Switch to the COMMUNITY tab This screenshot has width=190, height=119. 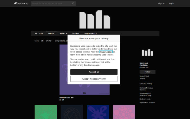coord(90,34)
